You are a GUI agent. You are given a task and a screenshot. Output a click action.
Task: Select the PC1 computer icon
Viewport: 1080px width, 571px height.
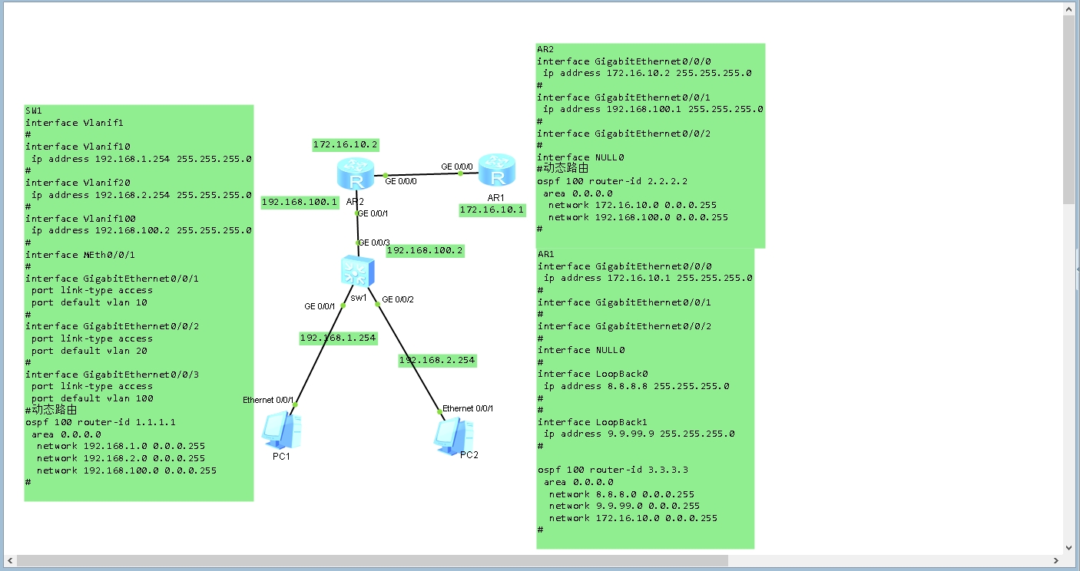(281, 431)
